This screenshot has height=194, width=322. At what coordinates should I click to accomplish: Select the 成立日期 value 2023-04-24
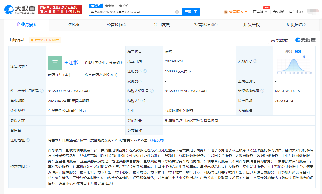[x=174, y=61]
